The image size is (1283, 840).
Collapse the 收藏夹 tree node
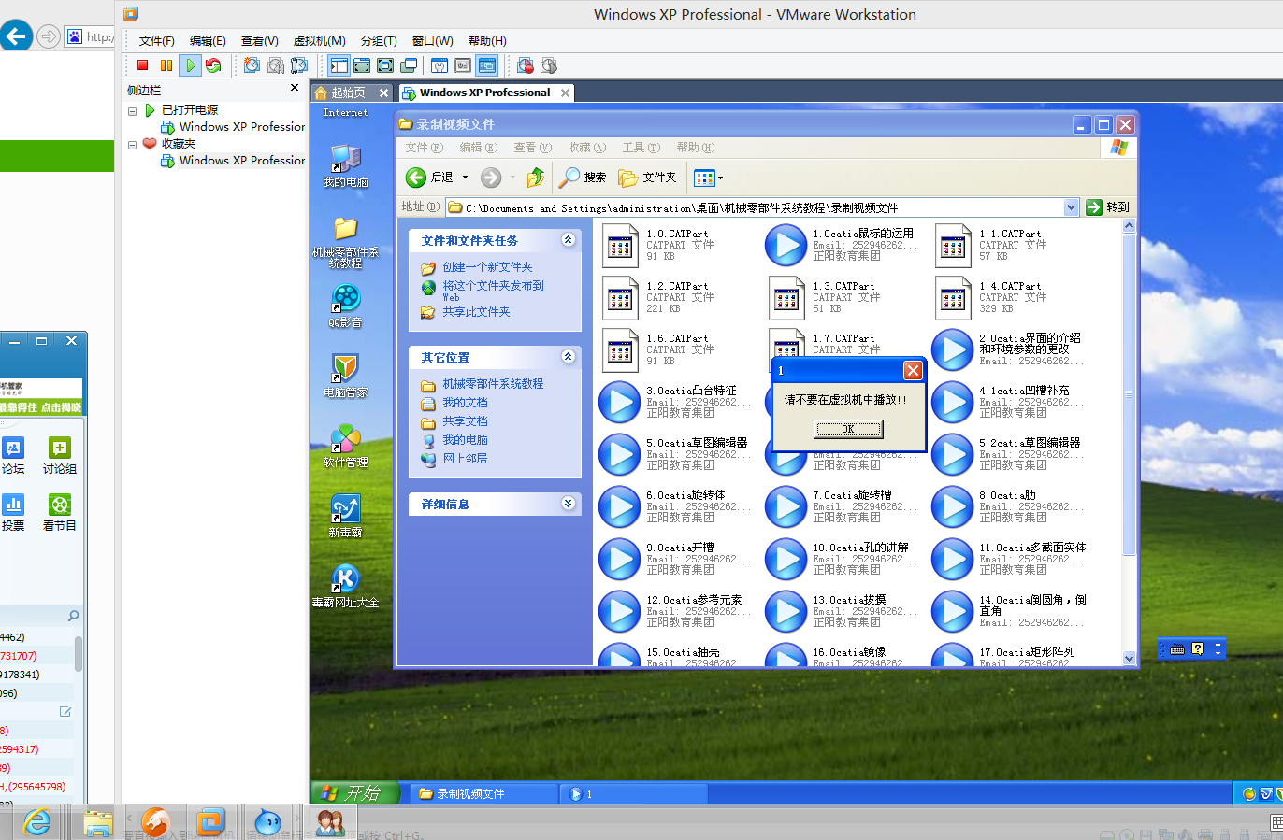[133, 144]
